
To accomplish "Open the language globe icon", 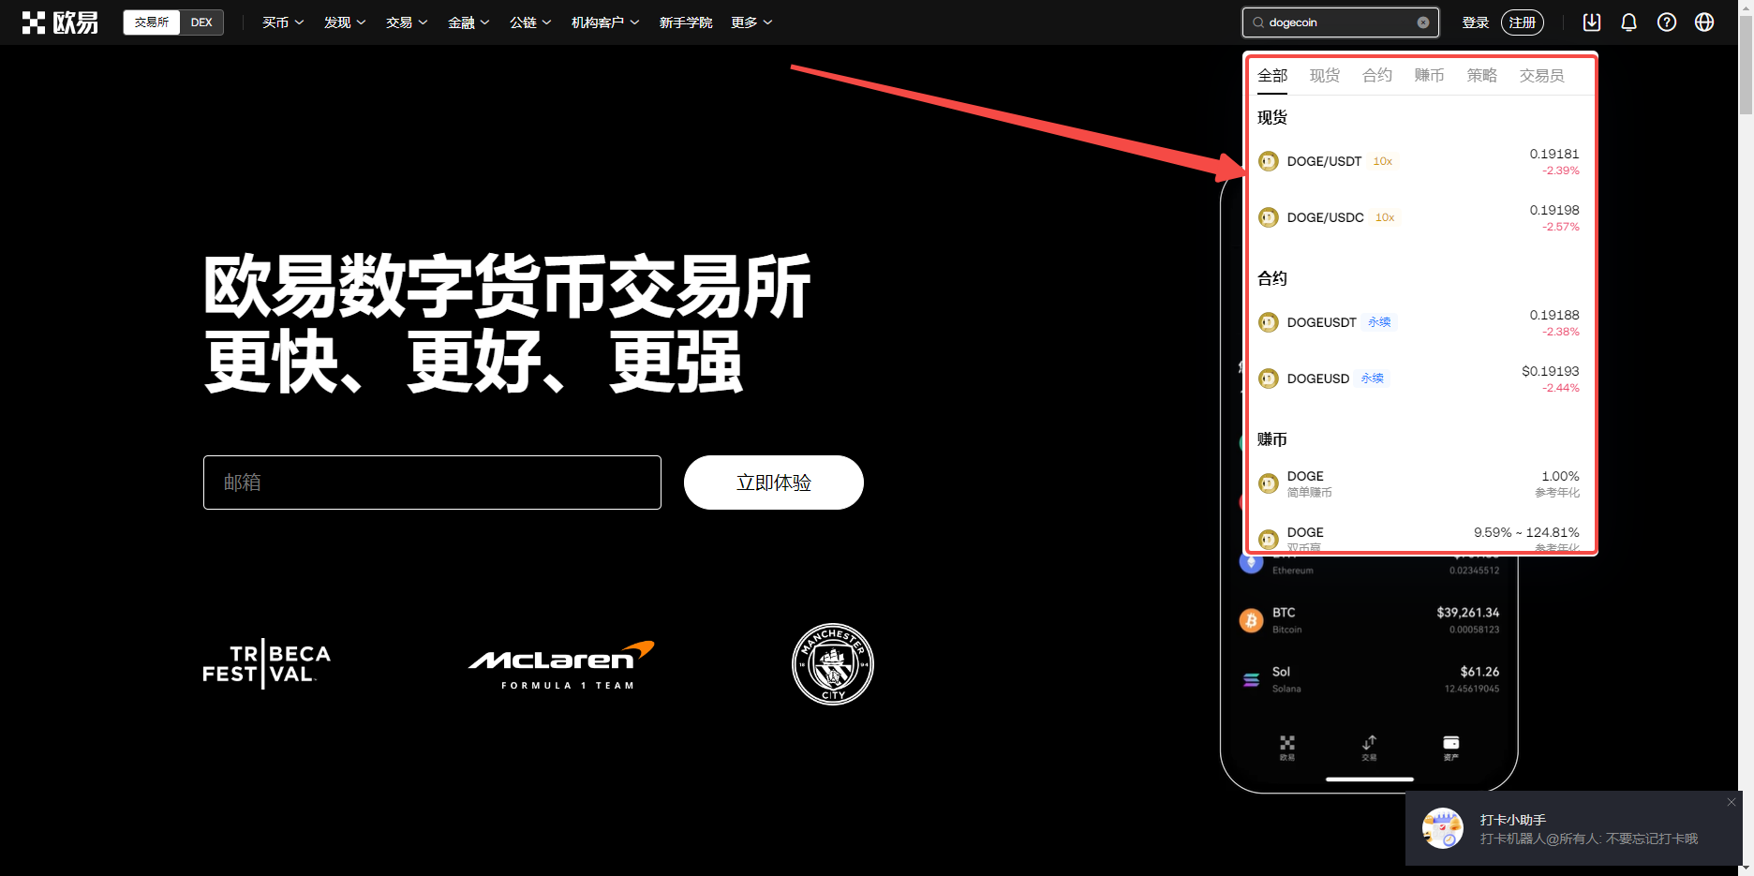I will (1704, 22).
